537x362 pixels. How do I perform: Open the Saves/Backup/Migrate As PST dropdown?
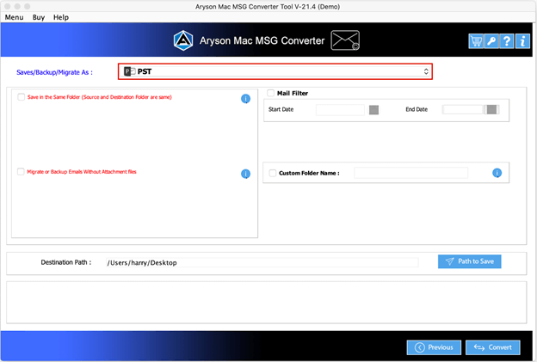coord(275,71)
